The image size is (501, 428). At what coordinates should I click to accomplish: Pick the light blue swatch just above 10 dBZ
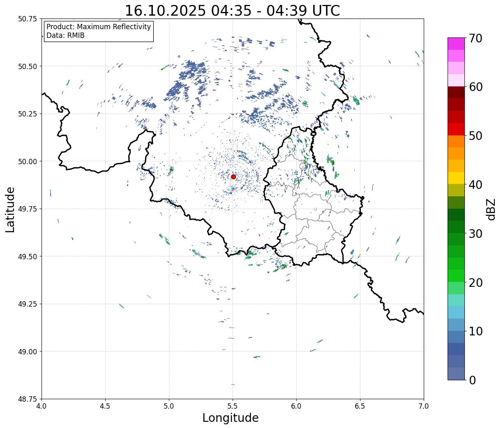pos(456,324)
